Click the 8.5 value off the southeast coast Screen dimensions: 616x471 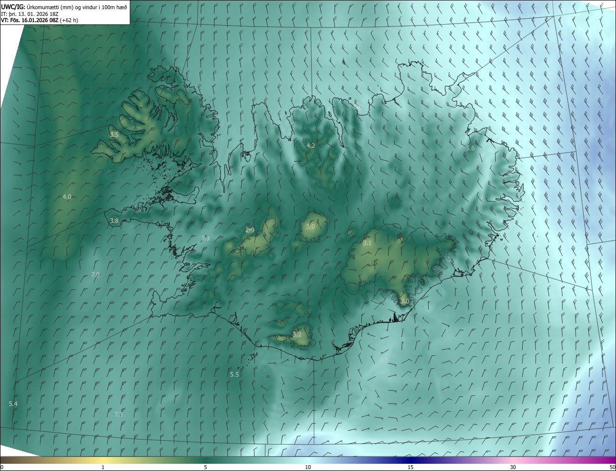(x=384, y=360)
